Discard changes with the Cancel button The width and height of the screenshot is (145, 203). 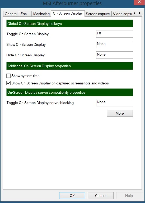pyautogui.click(x=101, y=196)
